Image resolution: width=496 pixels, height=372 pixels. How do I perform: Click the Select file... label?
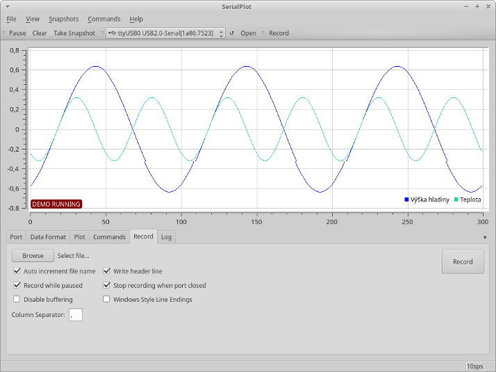(74, 255)
